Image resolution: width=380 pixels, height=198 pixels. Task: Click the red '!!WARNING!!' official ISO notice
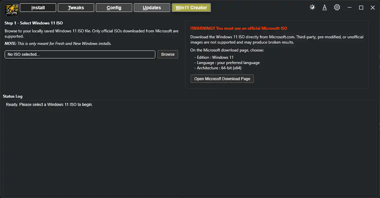(239, 28)
